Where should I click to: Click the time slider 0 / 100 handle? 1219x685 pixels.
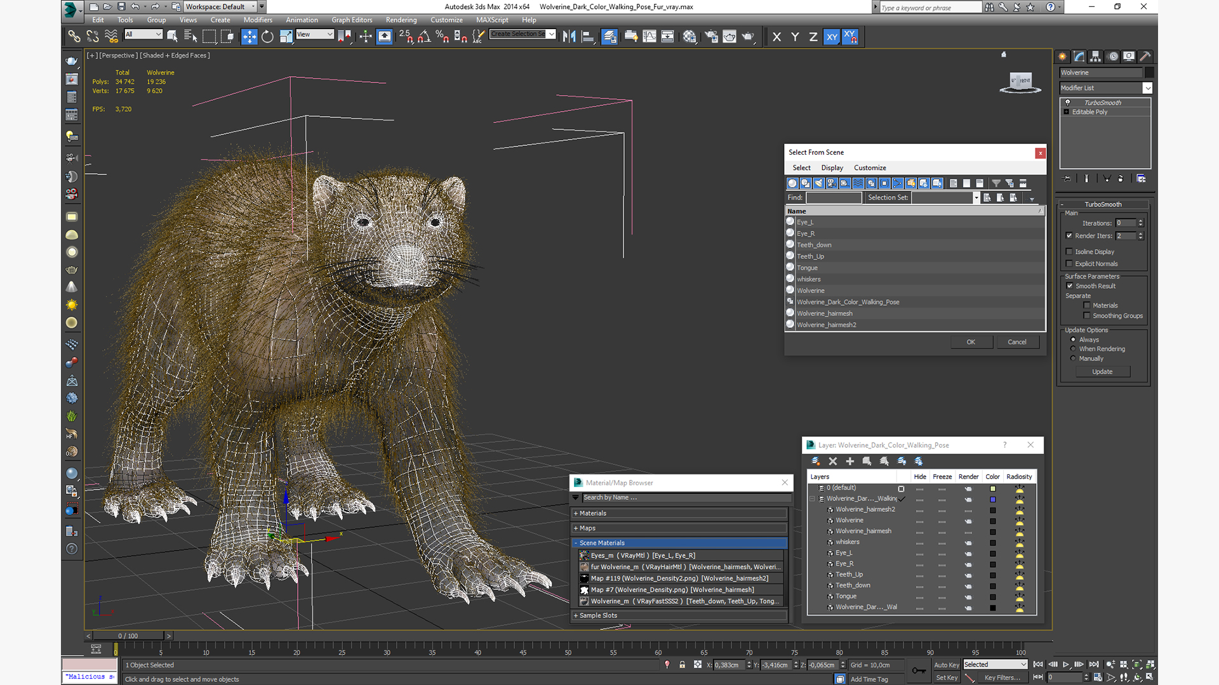point(128,636)
